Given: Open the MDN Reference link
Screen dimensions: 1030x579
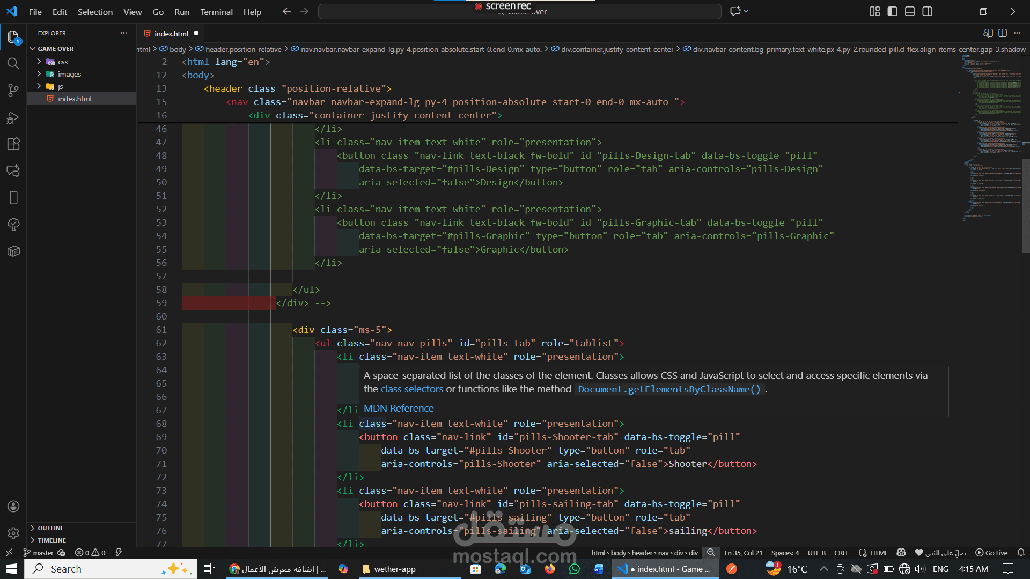Looking at the screenshot, I should (398, 409).
